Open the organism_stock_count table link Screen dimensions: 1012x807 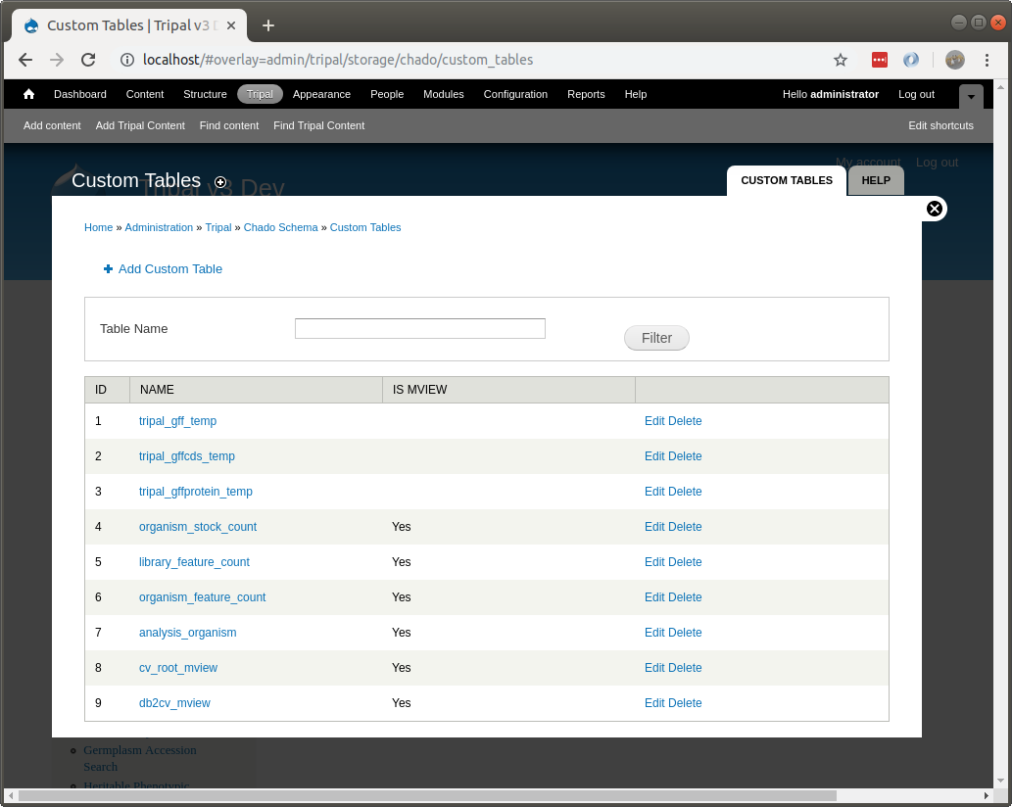click(x=198, y=527)
